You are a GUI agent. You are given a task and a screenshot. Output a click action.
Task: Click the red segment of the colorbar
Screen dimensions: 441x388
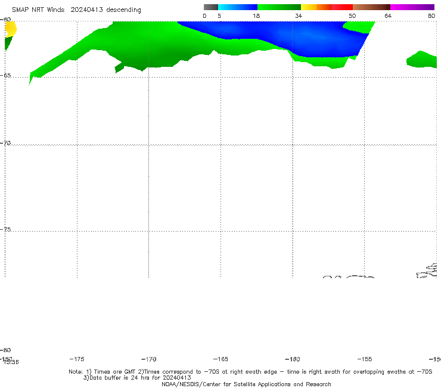point(342,7)
